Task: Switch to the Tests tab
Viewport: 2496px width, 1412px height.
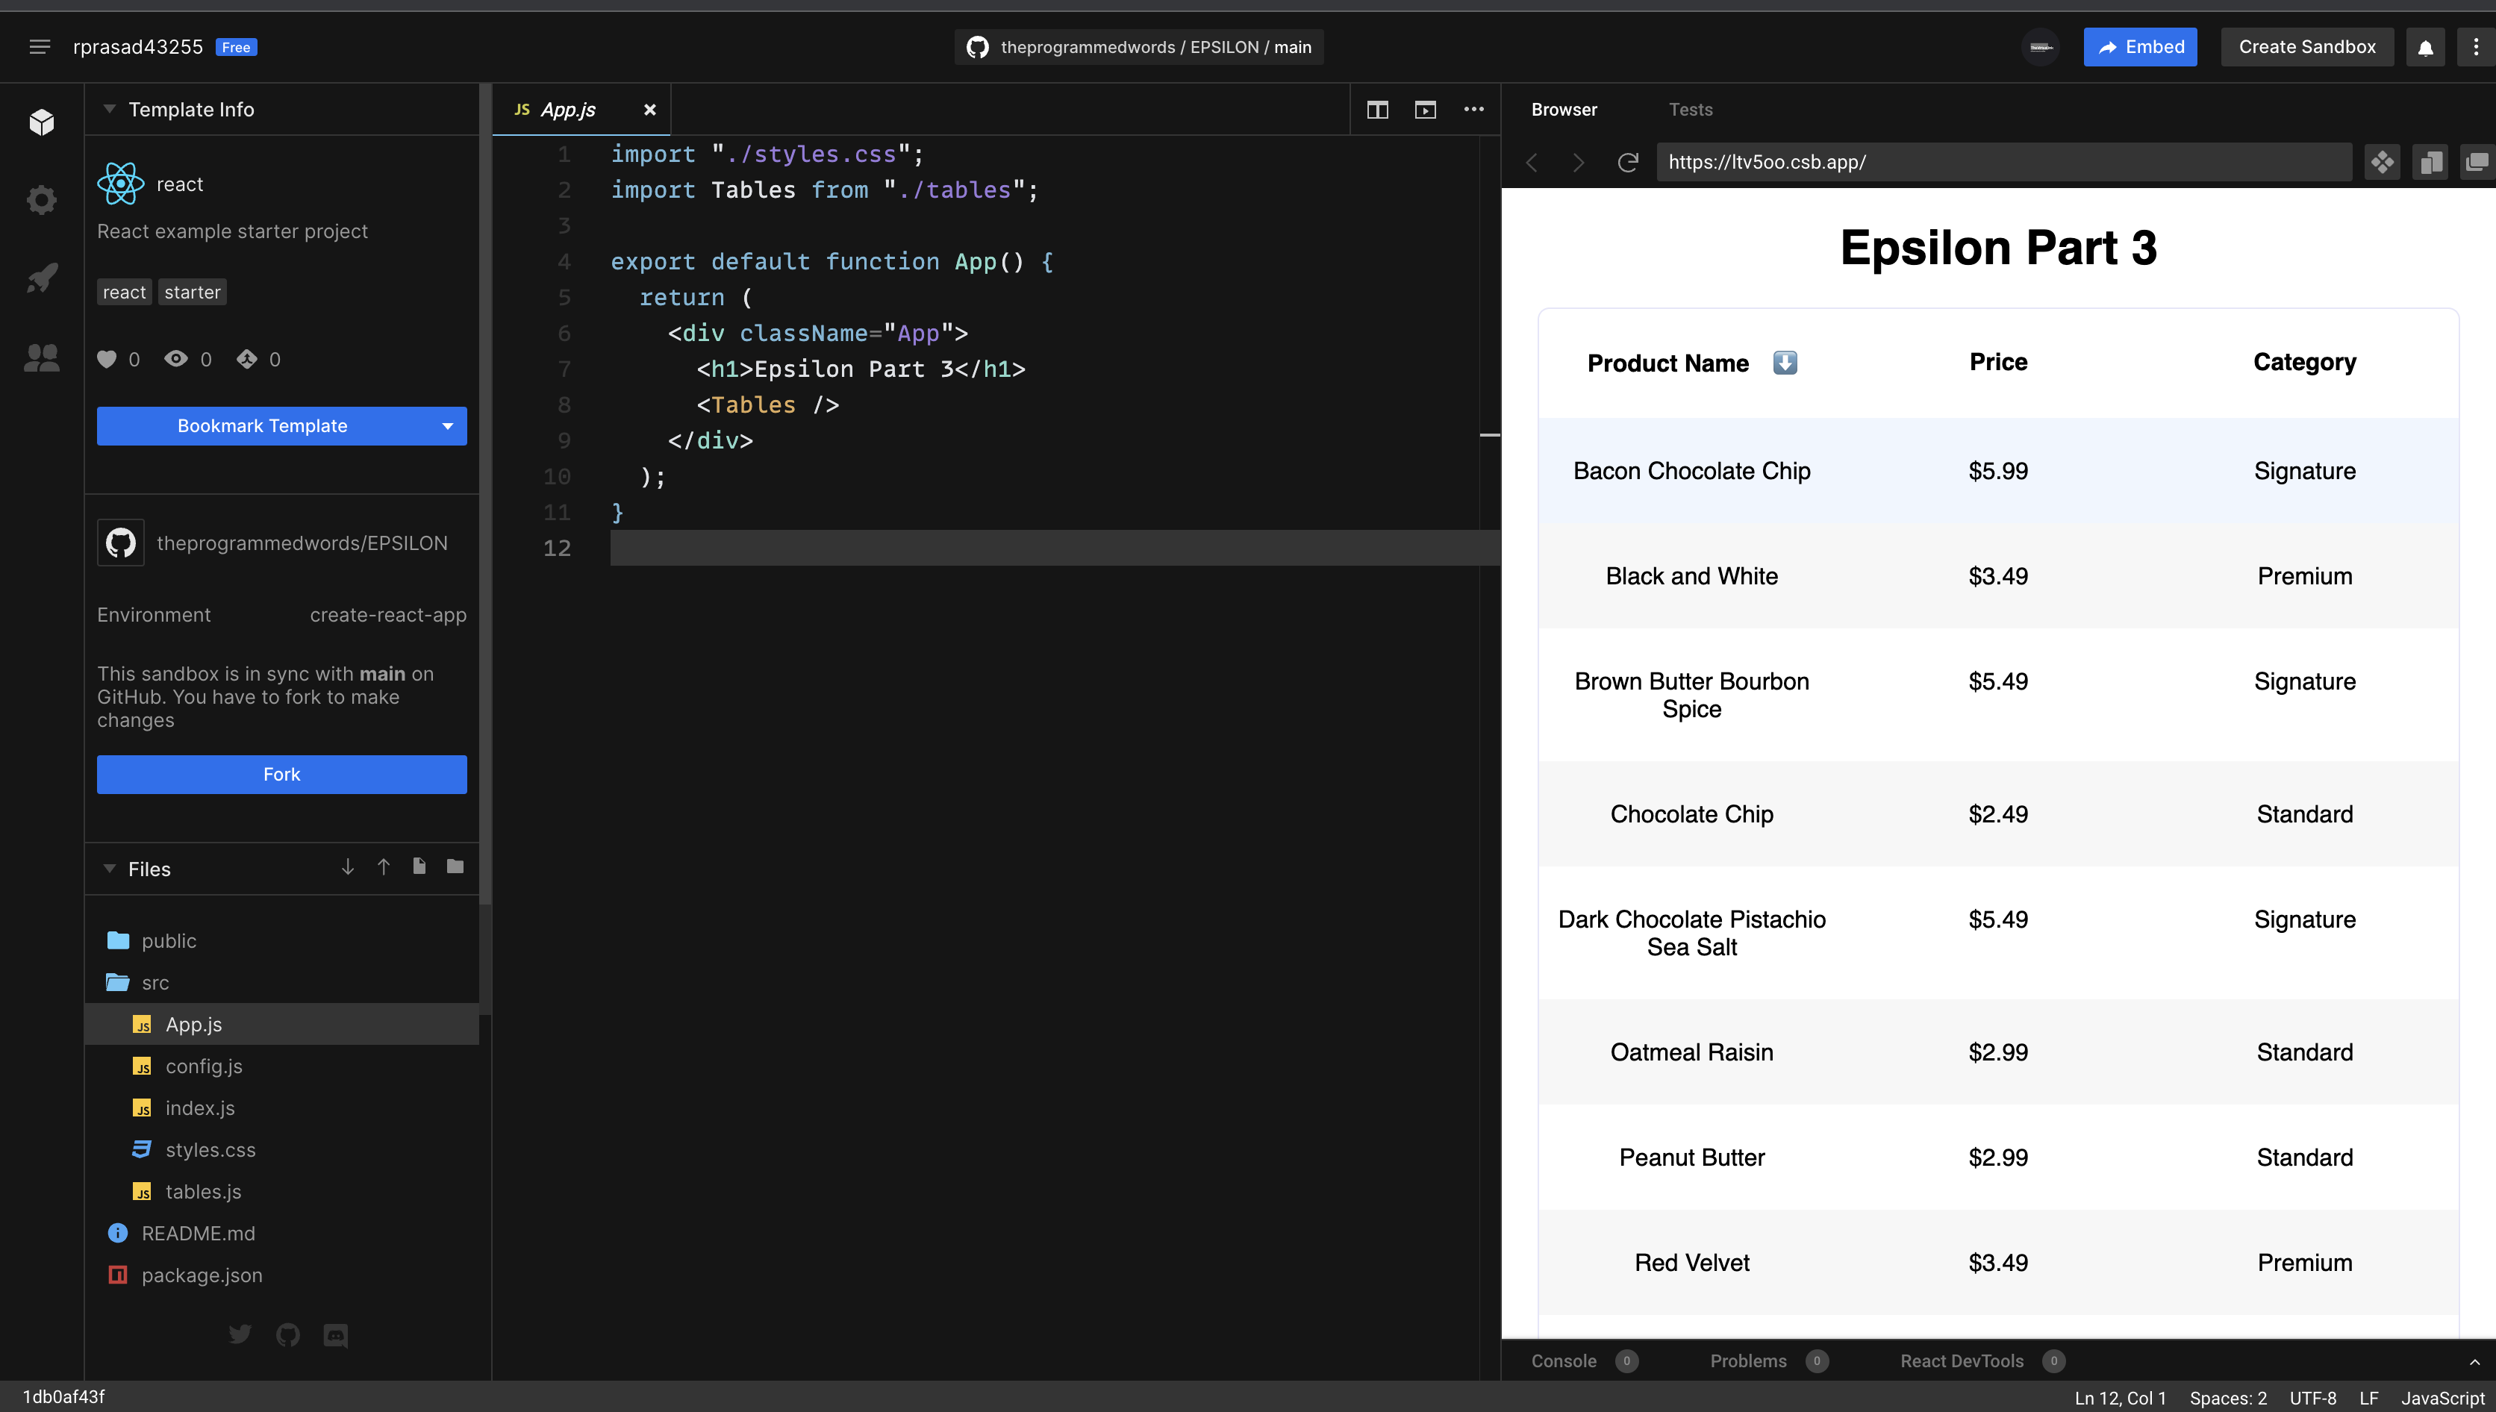Action: click(x=1690, y=110)
